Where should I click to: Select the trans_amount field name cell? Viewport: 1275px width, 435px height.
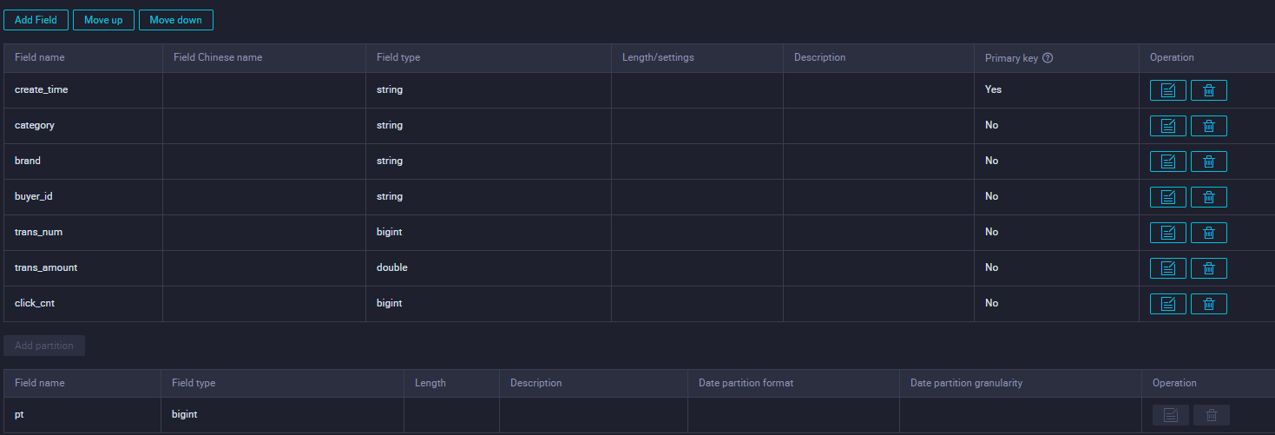46,267
